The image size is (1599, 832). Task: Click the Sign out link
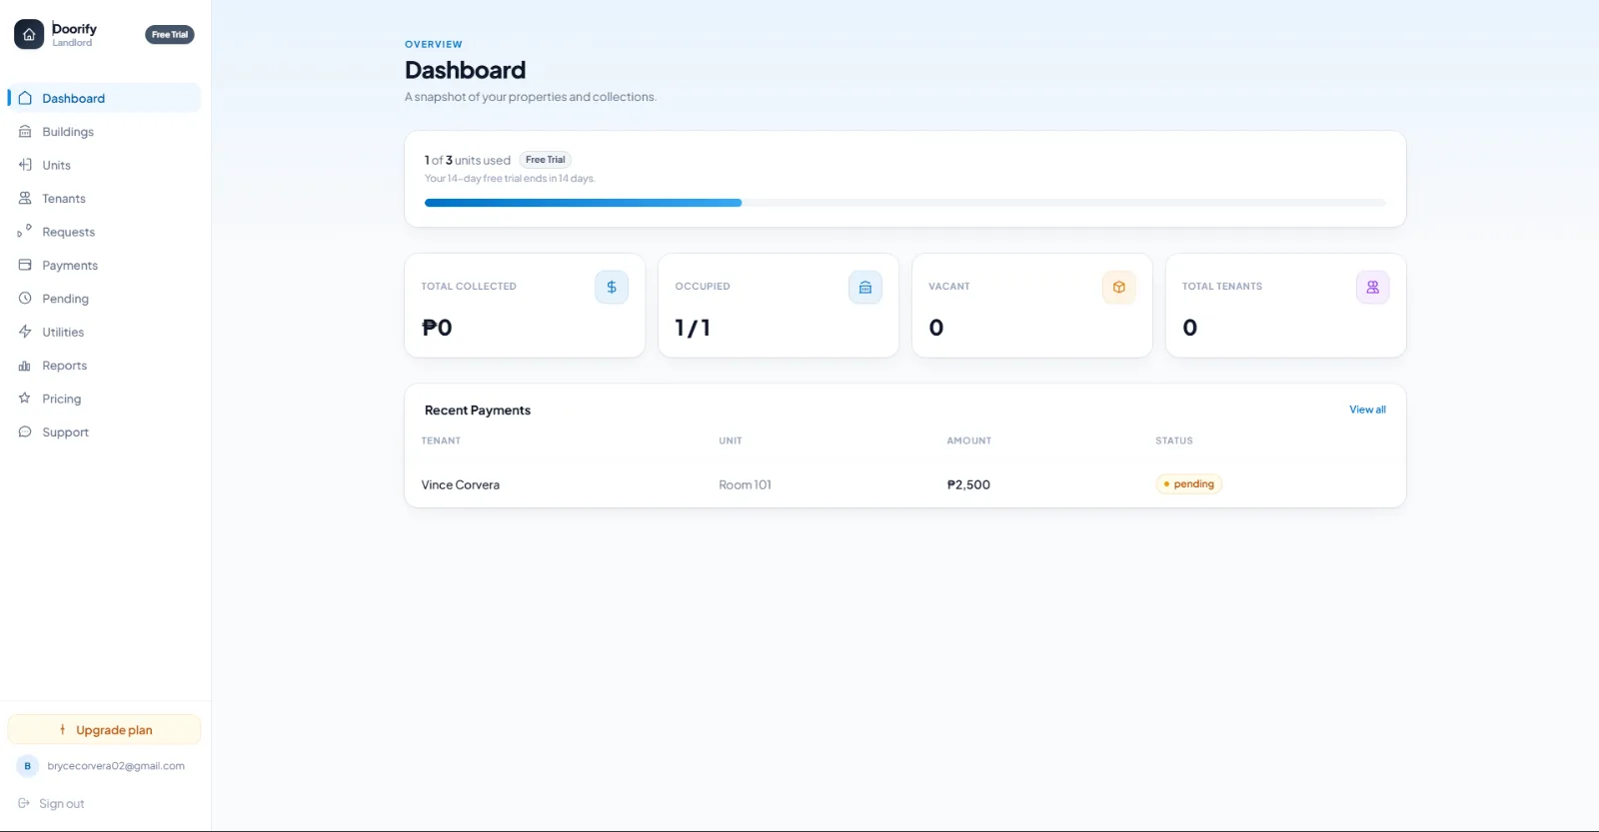(x=61, y=803)
